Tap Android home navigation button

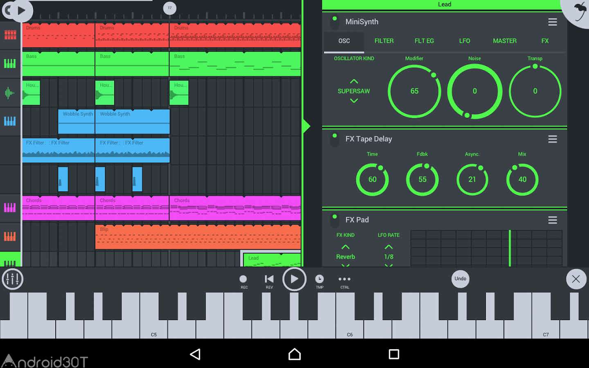294,354
